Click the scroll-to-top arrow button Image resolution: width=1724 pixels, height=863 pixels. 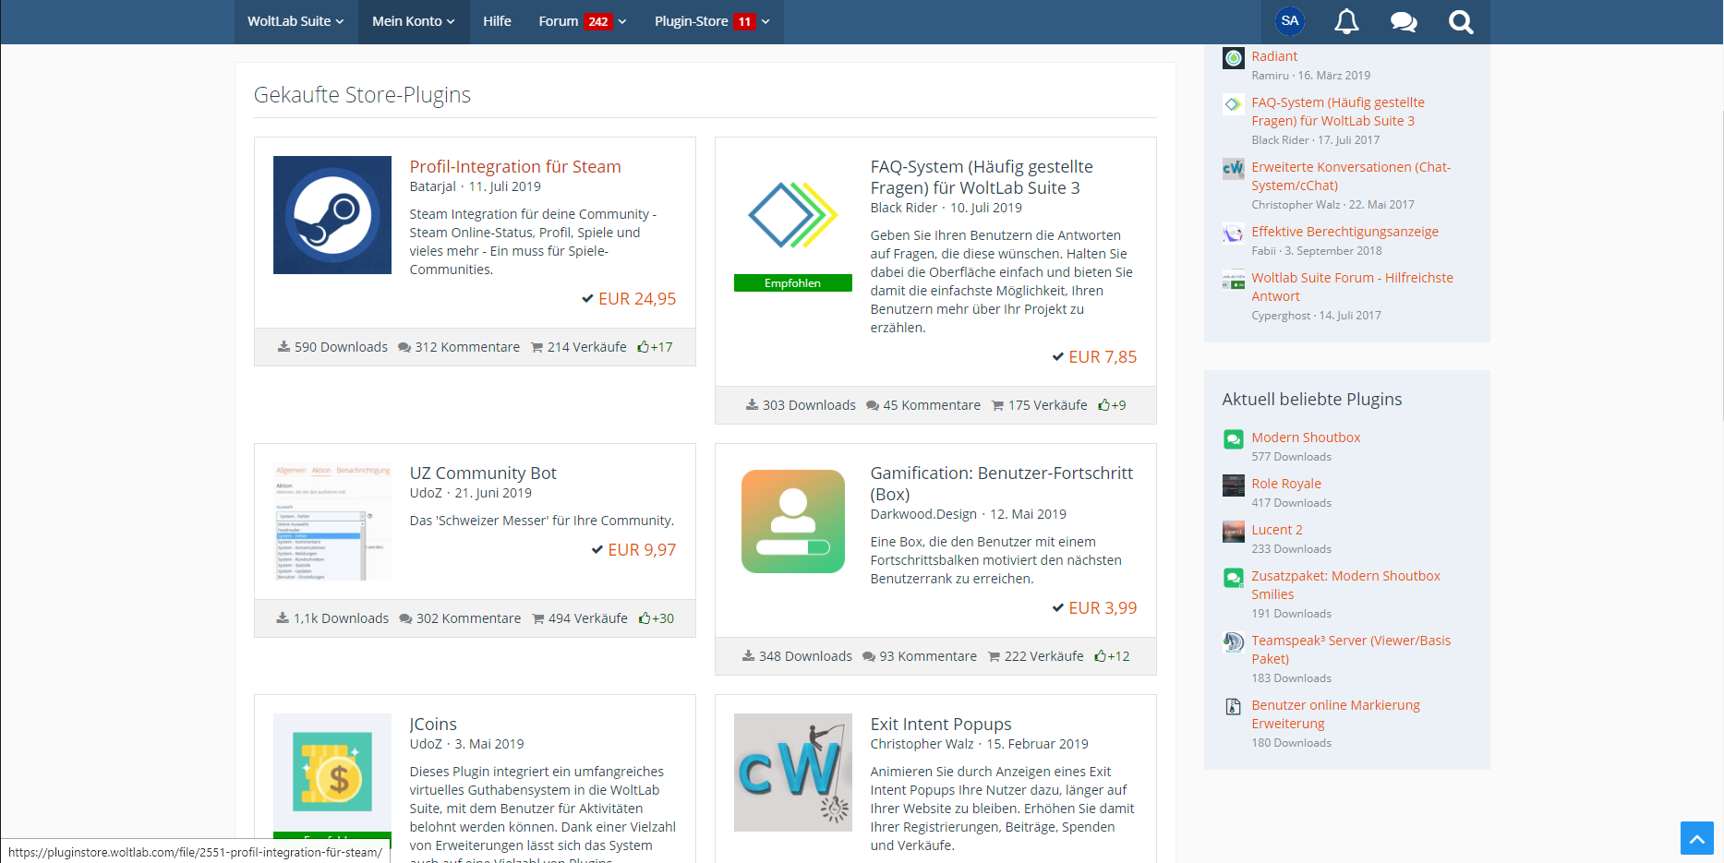[1696, 838]
